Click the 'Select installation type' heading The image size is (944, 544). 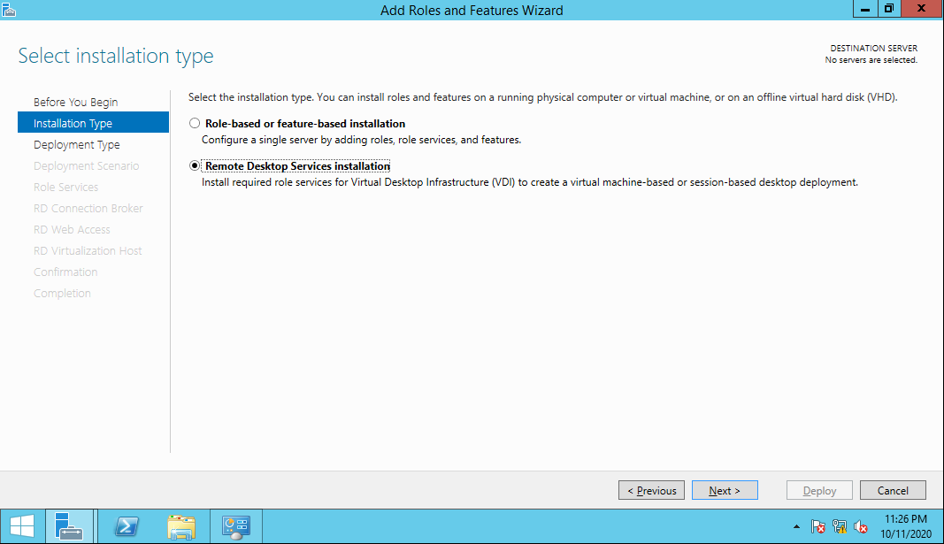116,56
